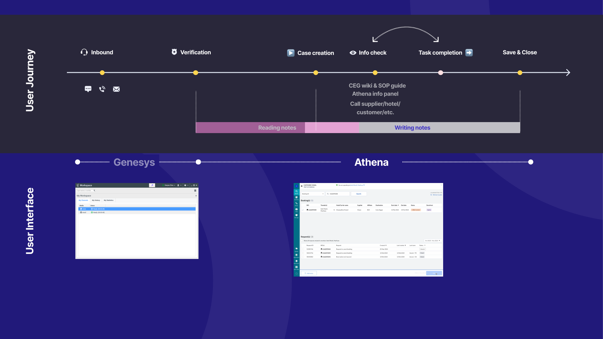
Task: Click the Inbound email envelope icon
Action: point(116,89)
